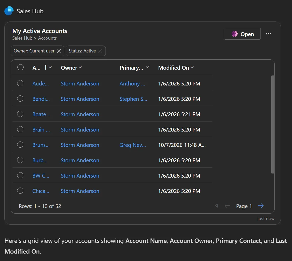Select the Brain ... account row checkbox
292x261 pixels.
(20, 129)
